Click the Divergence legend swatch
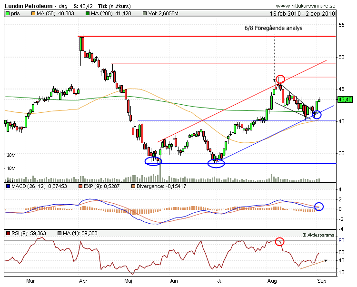This screenshot has height=287, width=357. pyautogui.click(x=133, y=186)
